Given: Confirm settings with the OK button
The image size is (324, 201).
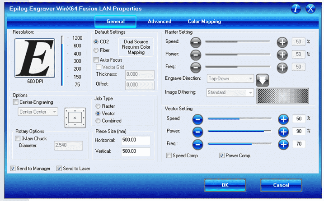Looking at the screenshot, I should pyautogui.click(x=225, y=185).
